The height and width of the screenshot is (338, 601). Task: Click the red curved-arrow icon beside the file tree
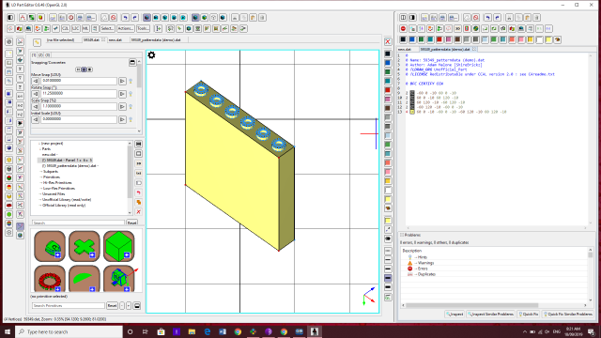pos(139,192)
